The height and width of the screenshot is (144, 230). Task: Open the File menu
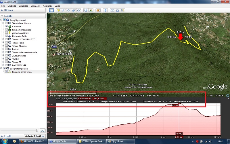pos(3,6)
